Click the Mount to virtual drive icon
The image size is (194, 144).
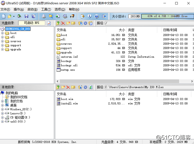point(58,16)
